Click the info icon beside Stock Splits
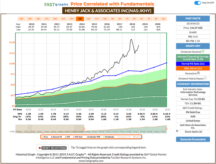216x164 pixels. click(177, 131)
